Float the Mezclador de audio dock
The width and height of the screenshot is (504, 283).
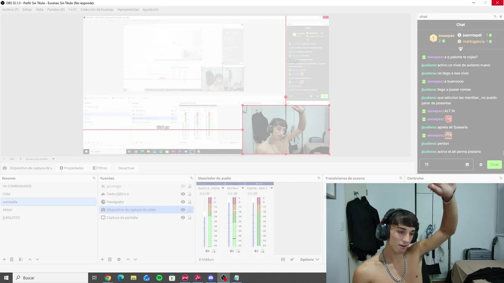point(319,178)
